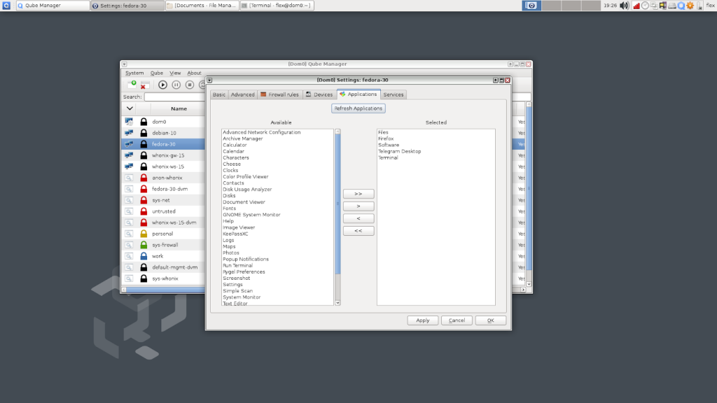The width and height of the screenshot is (717, 403).
Task: Switch to workspace one in pager
Action: [531, 6]
